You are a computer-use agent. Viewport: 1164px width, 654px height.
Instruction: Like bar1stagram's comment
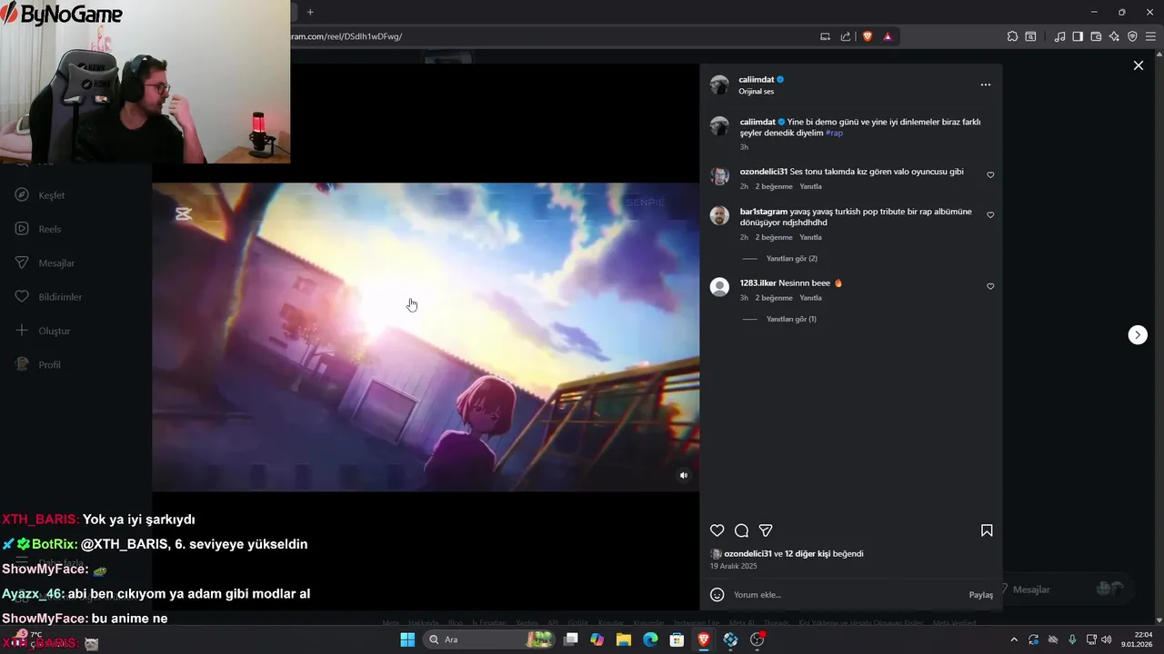coord(990,215)
